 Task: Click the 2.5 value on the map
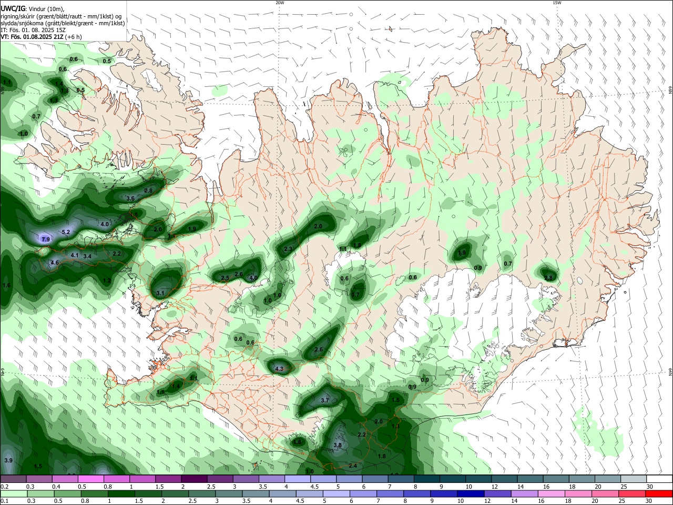click(x=225, y=278)
